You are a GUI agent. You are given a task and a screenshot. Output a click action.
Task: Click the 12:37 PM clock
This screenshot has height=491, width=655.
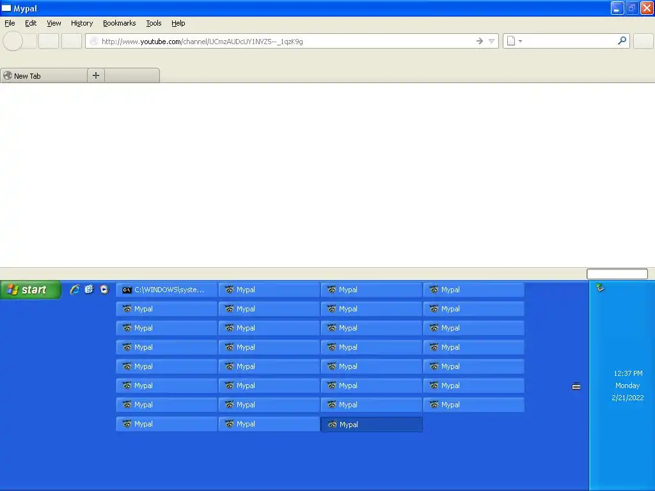(x=628, y=373)
